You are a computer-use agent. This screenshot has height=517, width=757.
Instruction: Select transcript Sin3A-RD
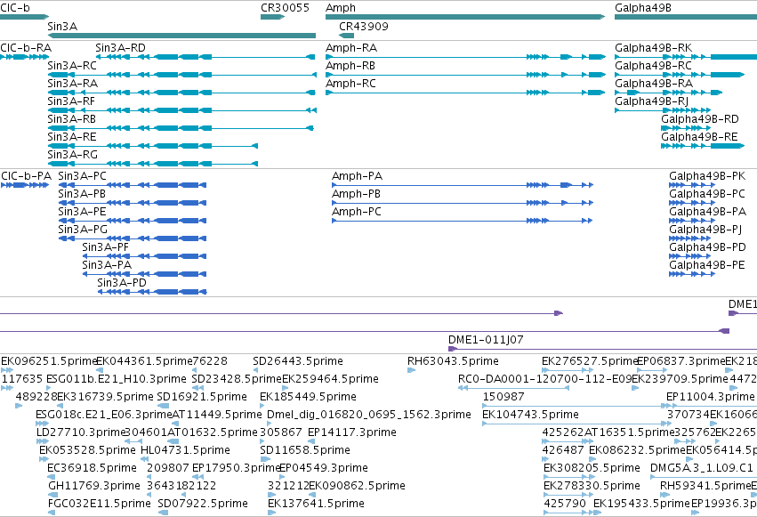205,57
